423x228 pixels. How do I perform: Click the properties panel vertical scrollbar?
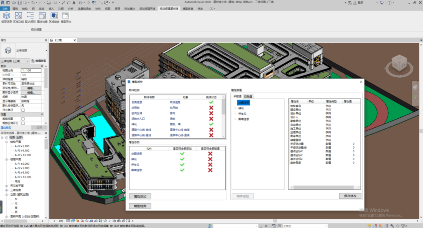(46, 95)
